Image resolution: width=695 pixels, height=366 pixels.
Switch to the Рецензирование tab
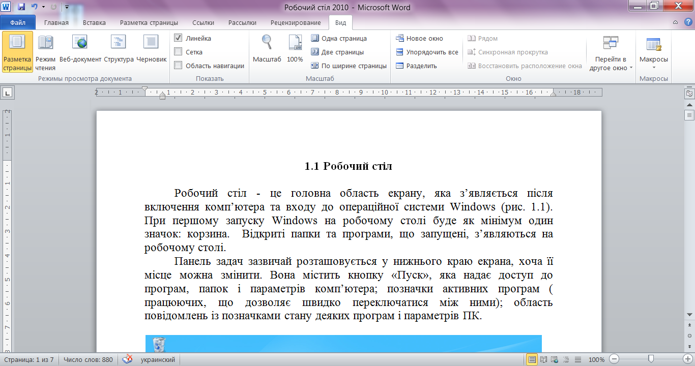pyautogui.click(x=296, y=22)
